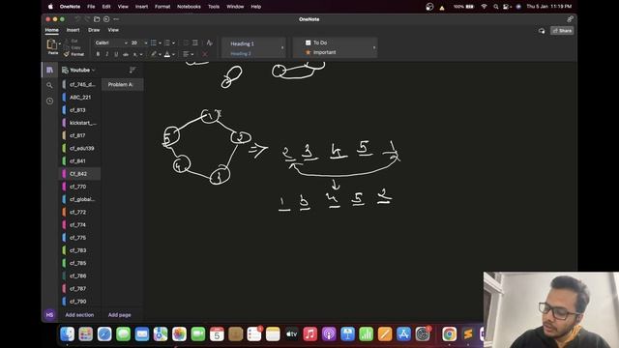Click the HS account avatar
Screen dimensions: 619x348
[49, 315]
